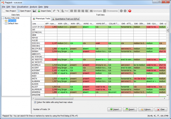171x119 pixels.
Task: Click the table's scroll-down arrow
Action: click(168, 95)
